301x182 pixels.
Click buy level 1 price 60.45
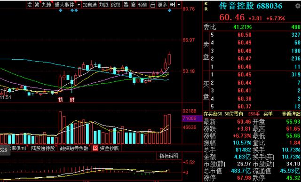(245, 74)
